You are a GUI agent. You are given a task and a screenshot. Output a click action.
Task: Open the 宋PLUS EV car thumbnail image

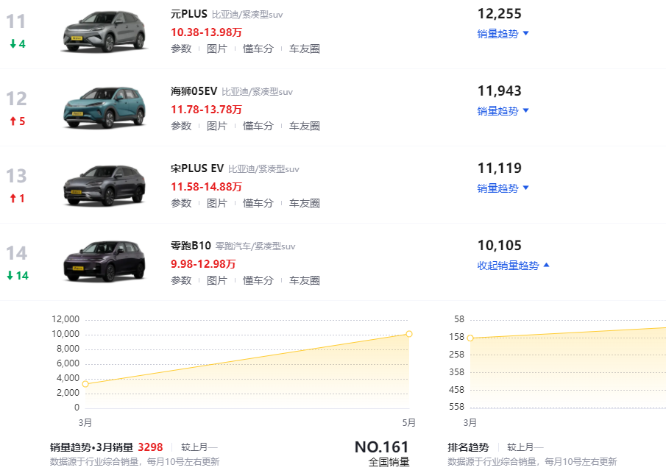pos(104,186)
